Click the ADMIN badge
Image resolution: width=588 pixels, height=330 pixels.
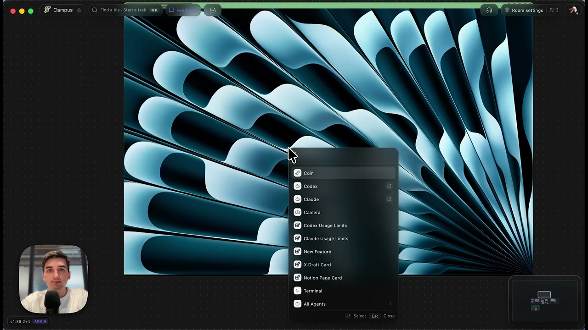[x=40, y=321]
